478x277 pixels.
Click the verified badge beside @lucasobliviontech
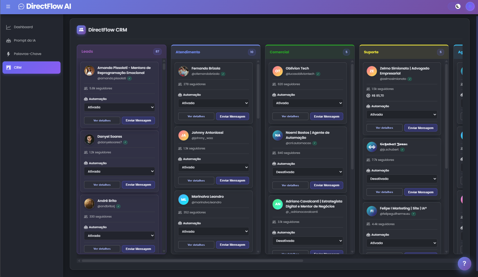[318, 74]
